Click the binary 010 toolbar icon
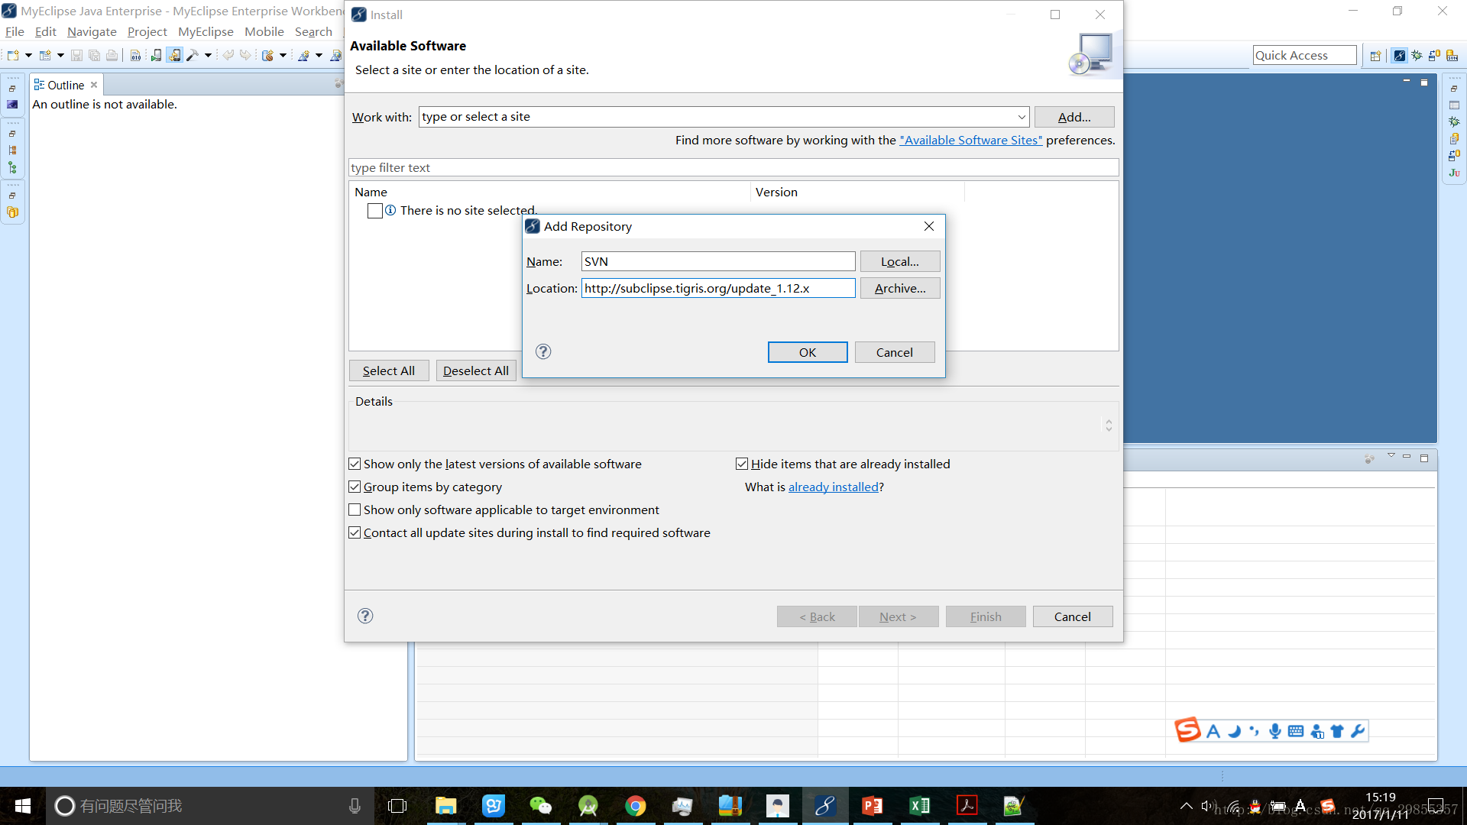The height and width of the screenshot is (825, 1467). click(x=135, y=55)
